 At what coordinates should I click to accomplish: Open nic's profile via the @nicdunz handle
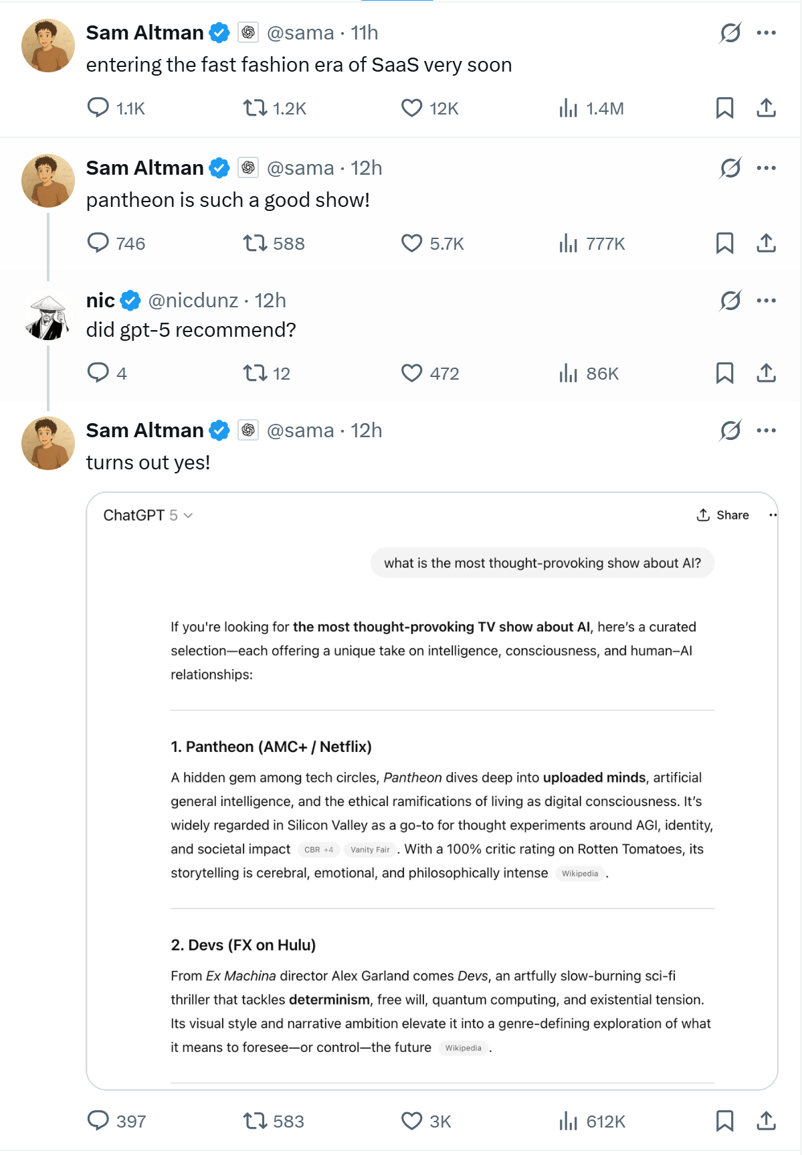click(193, 301)
